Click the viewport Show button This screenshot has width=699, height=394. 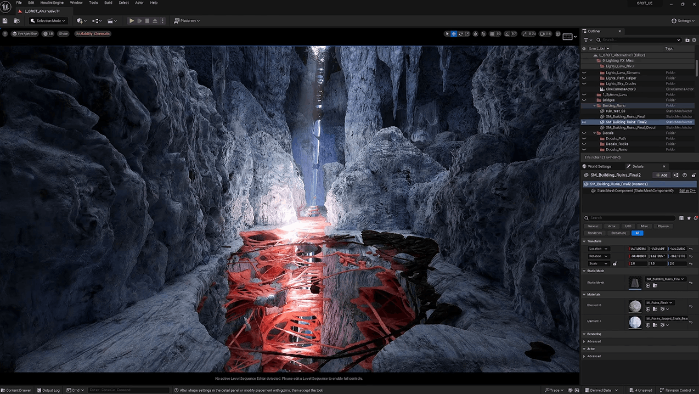pyautogui.click(x=64, y=33)
